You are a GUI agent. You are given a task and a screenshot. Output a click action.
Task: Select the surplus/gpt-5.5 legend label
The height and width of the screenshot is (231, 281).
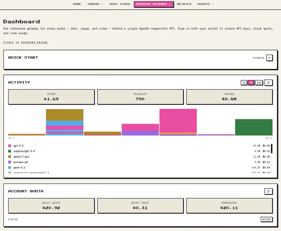tap(24, 151)
